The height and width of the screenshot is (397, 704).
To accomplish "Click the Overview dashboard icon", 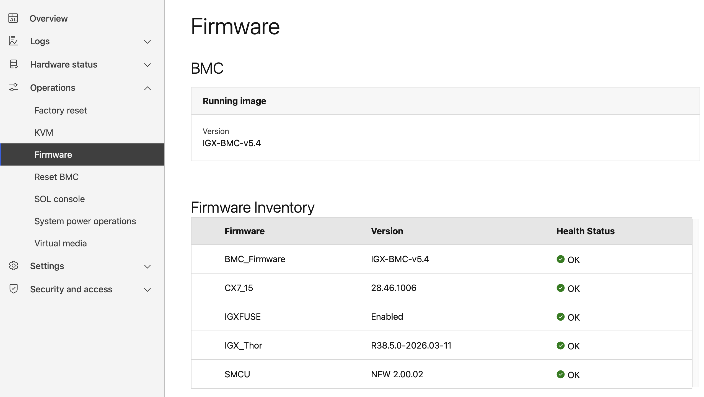I will click(x=13, y=18).
